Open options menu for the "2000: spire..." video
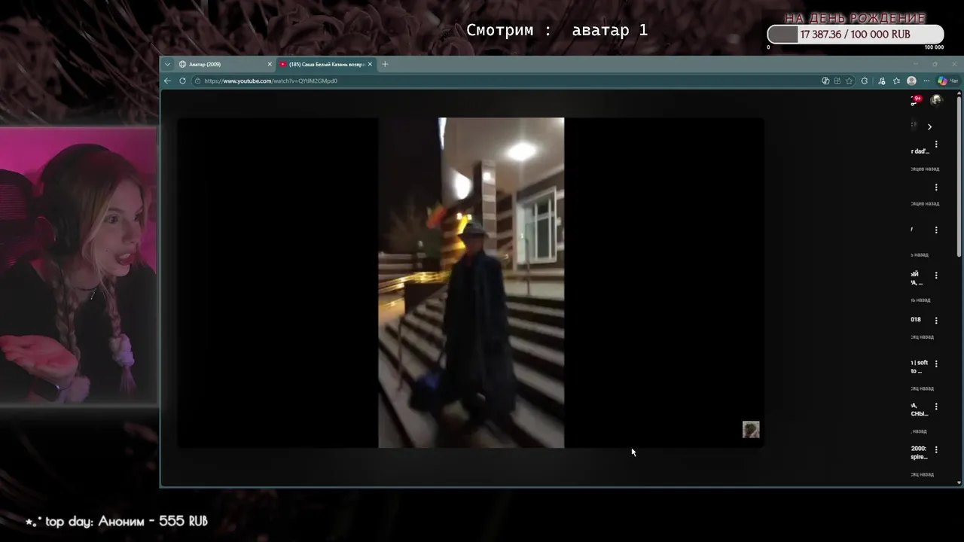The height and width of the screenshot is (542, 964). [936, 449]
